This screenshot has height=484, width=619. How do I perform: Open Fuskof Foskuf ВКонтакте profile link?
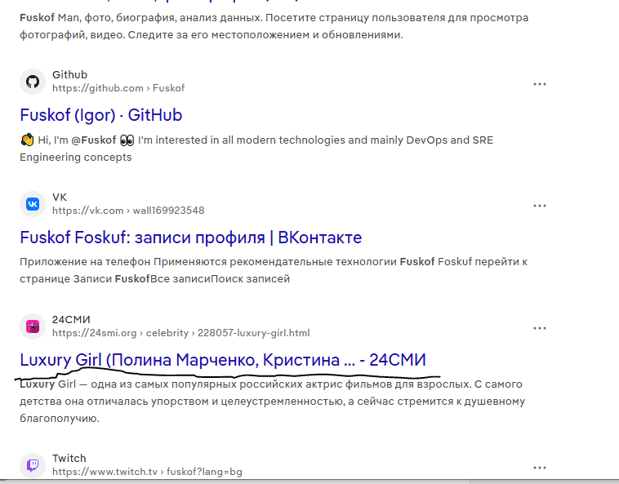(x=190, y=238)
